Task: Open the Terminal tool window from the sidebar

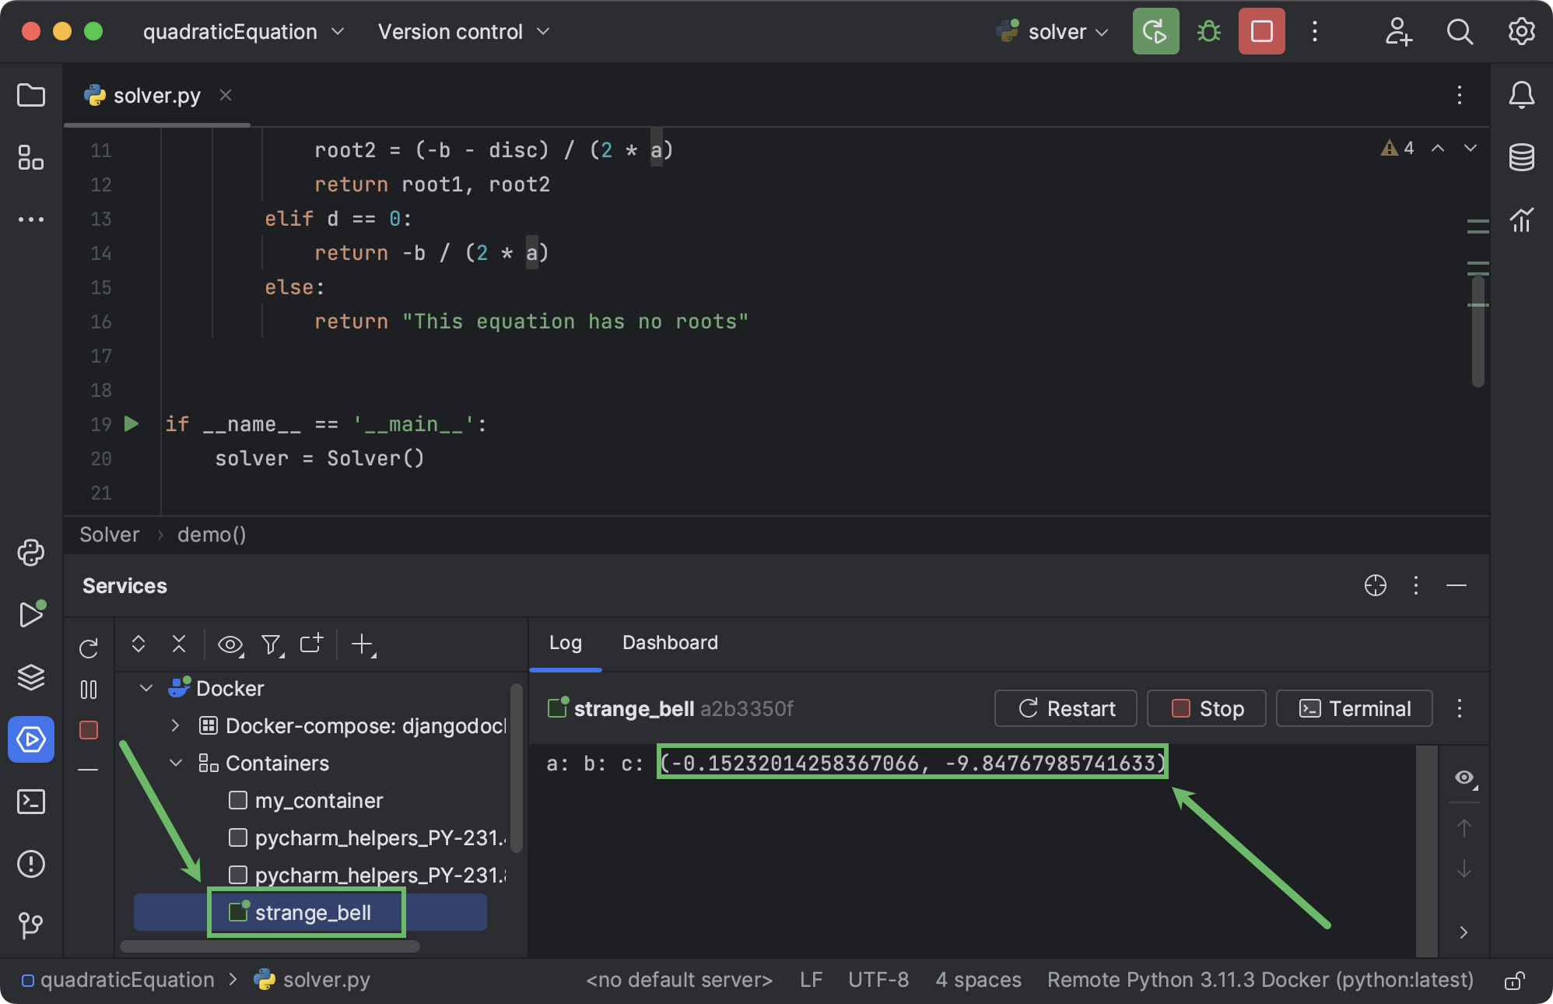Action: click(31, 802)
